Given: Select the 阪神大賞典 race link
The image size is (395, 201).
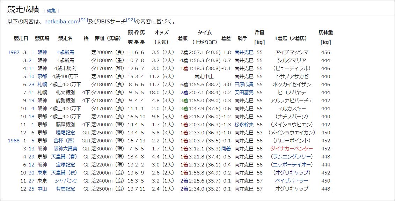Looking at the screenshot, I should pyautogui.click(x=65, y=149).
